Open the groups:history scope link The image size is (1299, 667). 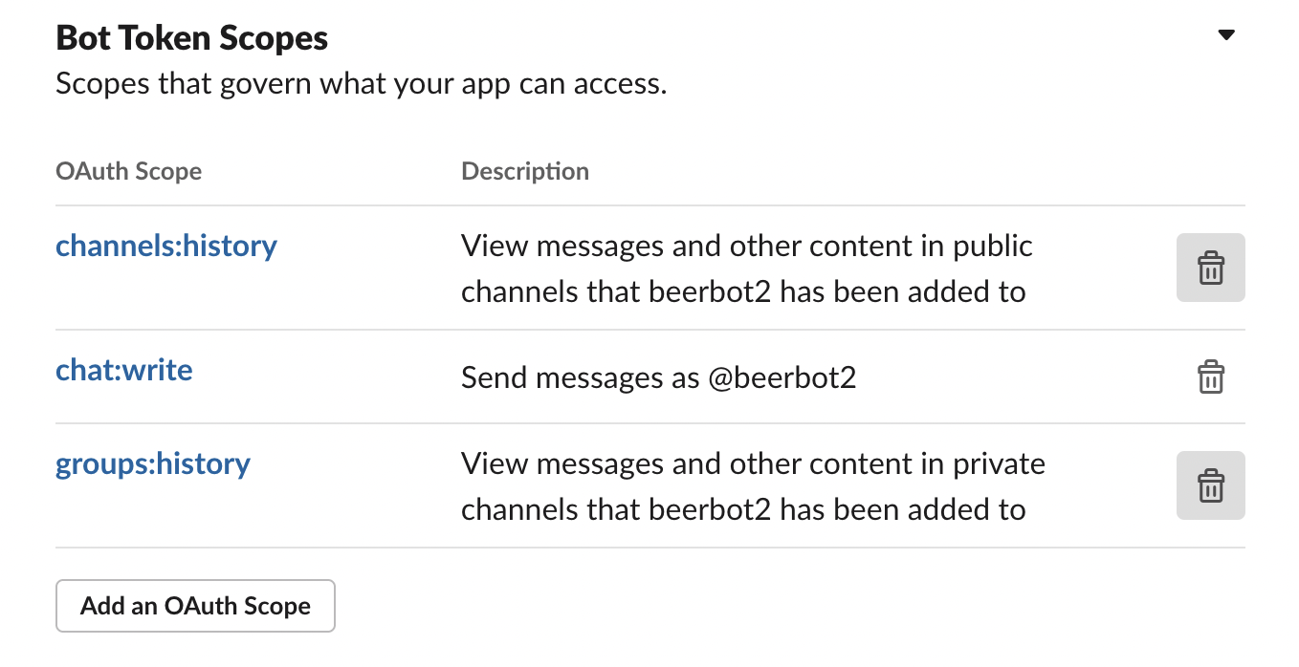(153, 463)
